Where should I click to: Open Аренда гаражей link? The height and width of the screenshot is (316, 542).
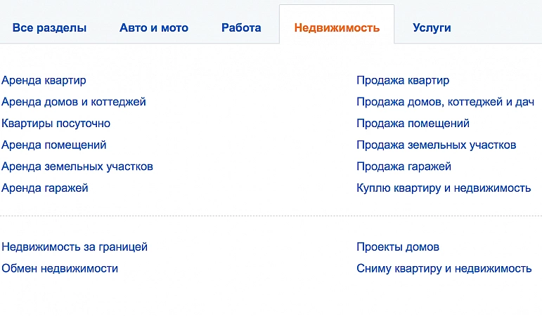(x=45, y=188)
